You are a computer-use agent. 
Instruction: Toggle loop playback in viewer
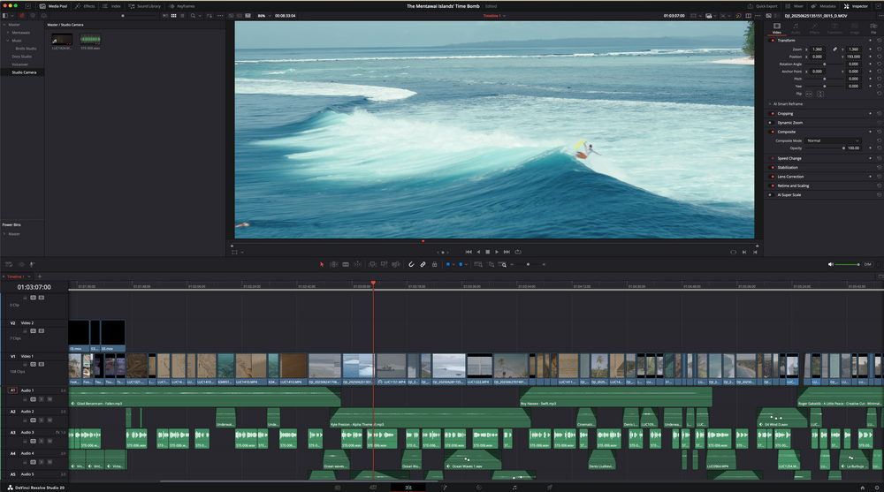(x=517, y=252)
